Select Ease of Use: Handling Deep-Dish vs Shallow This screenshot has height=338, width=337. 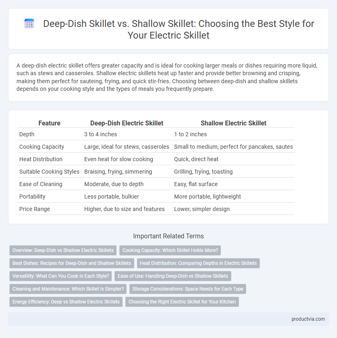[173, 276]
